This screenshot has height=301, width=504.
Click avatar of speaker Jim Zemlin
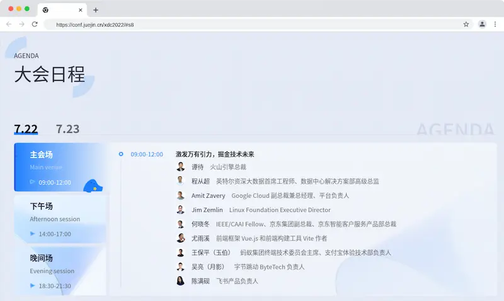(x=181, y=210)
